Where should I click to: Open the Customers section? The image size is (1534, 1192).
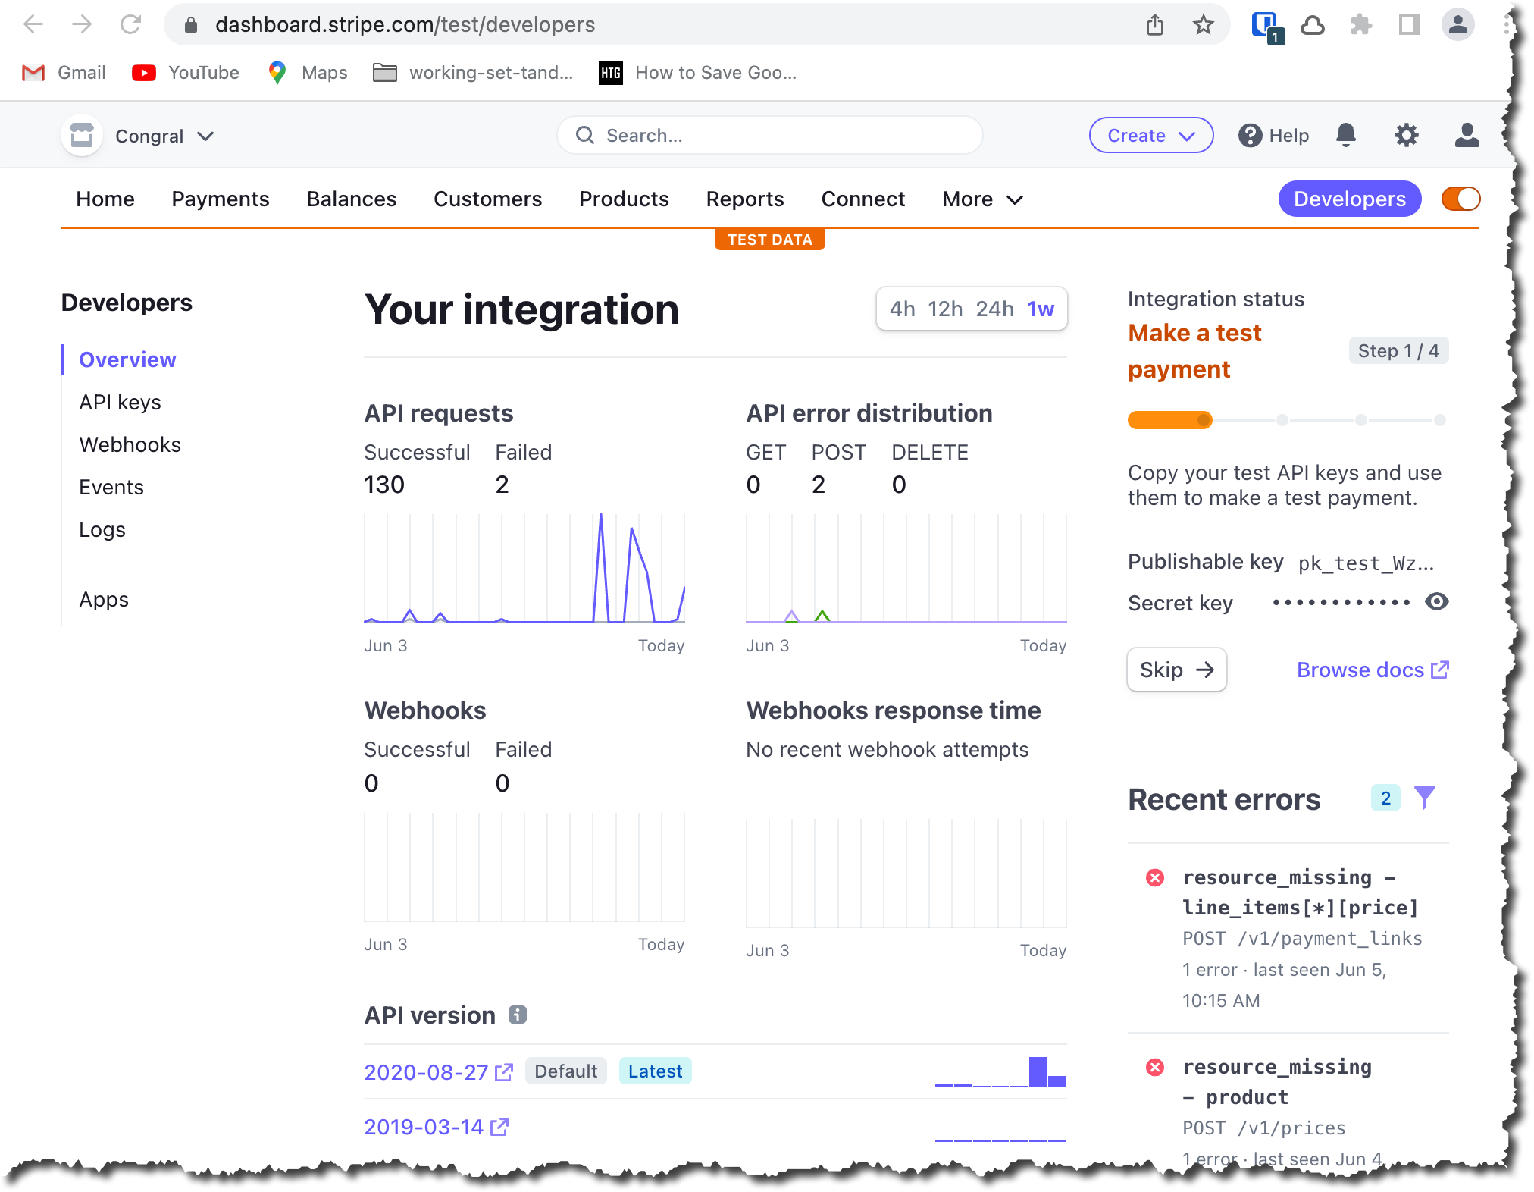click(x=487, y=199)
